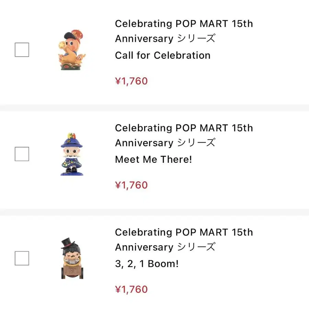The height and width of the screenshot is (309, 309).
Task: Select the 3, 2, 1 Boom! product name
Action: (147, 264)
